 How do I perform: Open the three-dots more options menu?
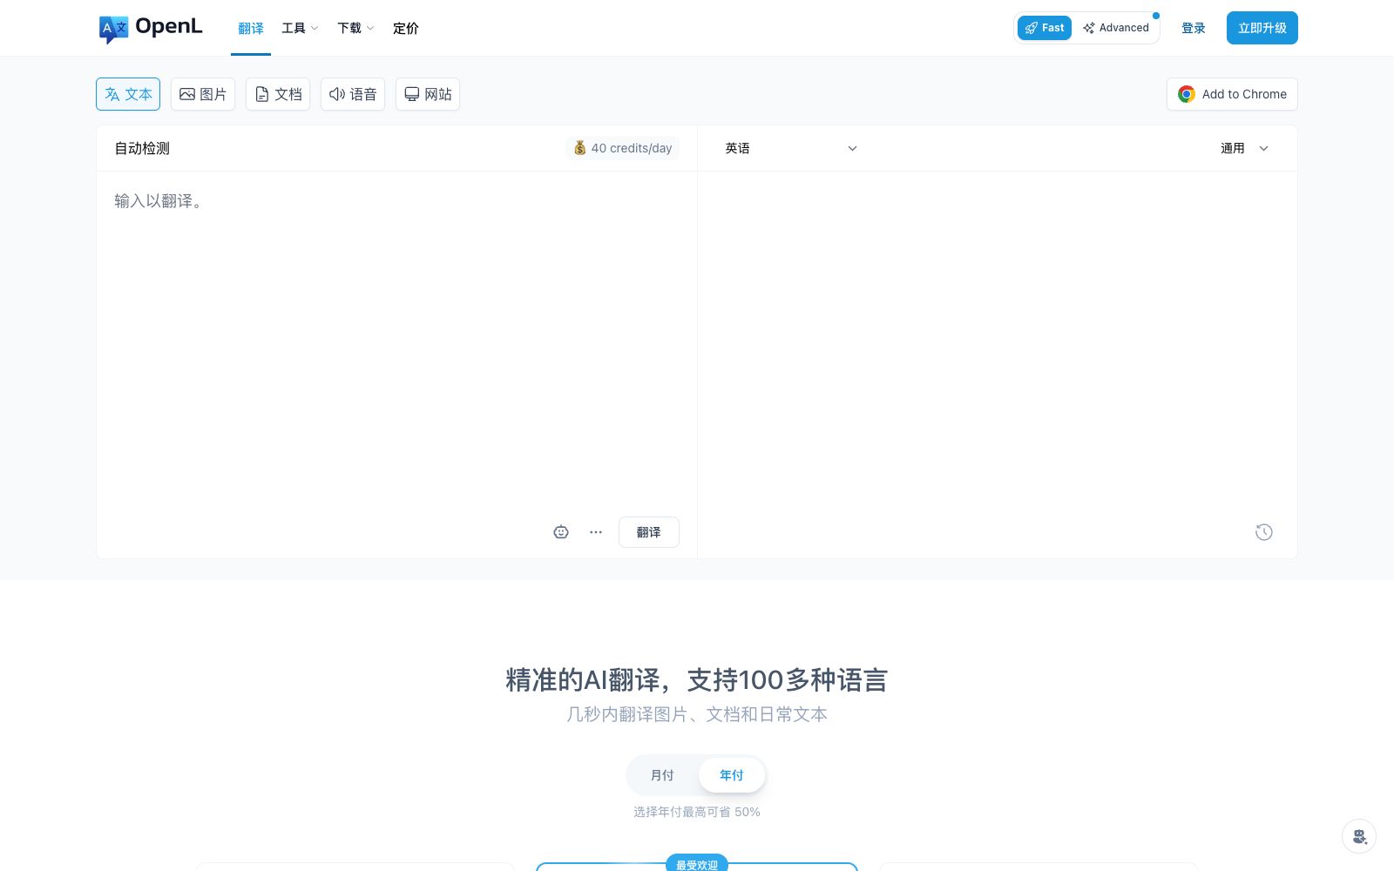point(596,532)
